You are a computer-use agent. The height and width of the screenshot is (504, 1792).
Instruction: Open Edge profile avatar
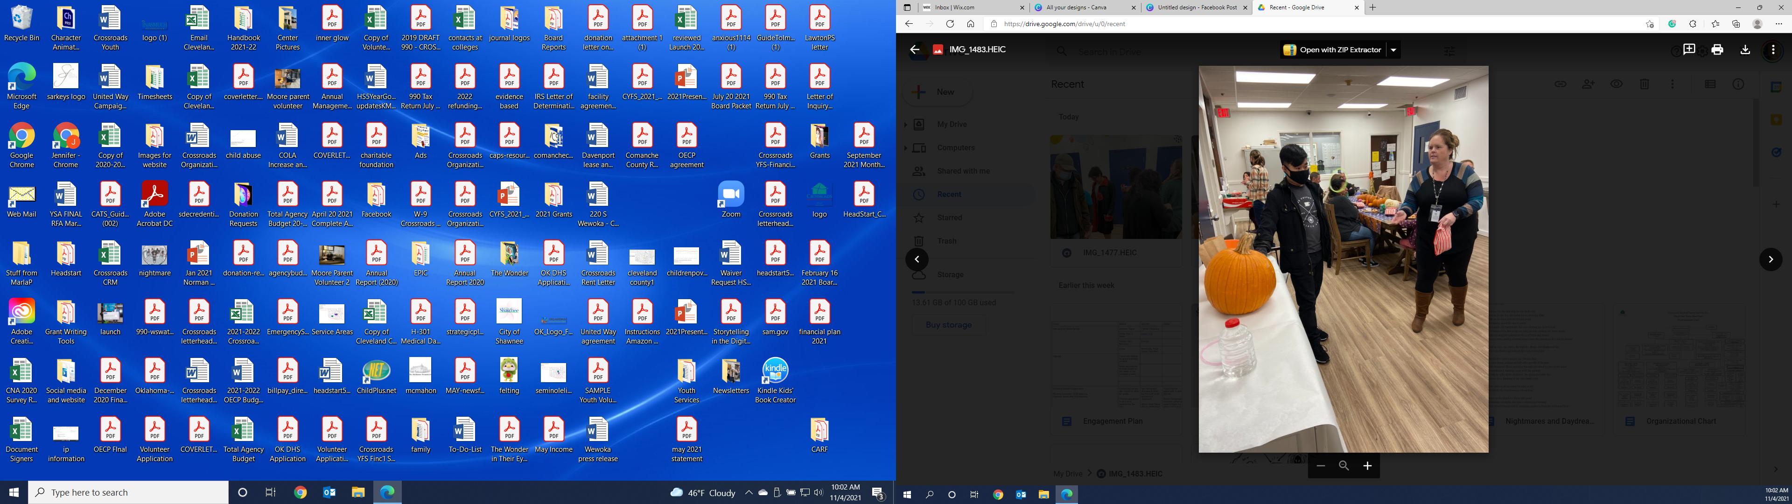click(x=1757, y=24)
